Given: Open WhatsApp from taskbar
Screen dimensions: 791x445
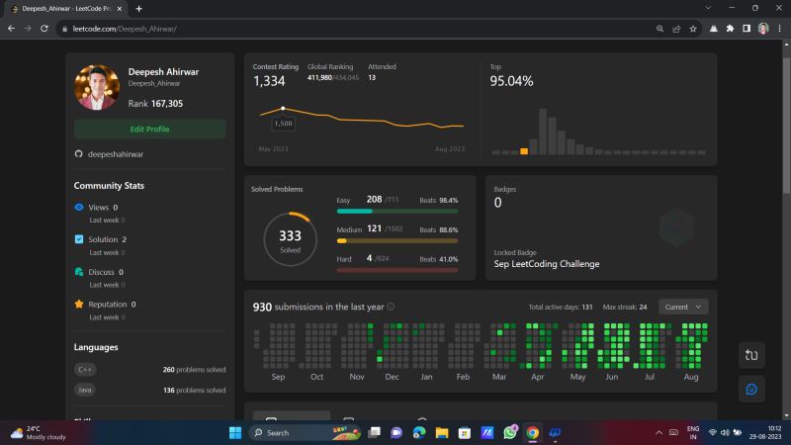Looking at the screenshot, I should [510, 432].
